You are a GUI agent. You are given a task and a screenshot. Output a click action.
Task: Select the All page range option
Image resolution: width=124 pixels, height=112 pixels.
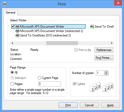tap(12, 72)
